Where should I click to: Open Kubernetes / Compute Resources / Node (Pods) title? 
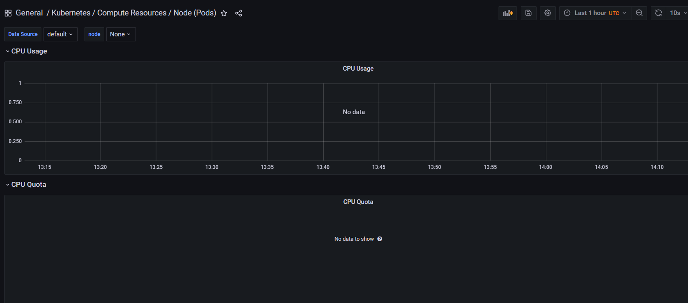pos(134,13)
